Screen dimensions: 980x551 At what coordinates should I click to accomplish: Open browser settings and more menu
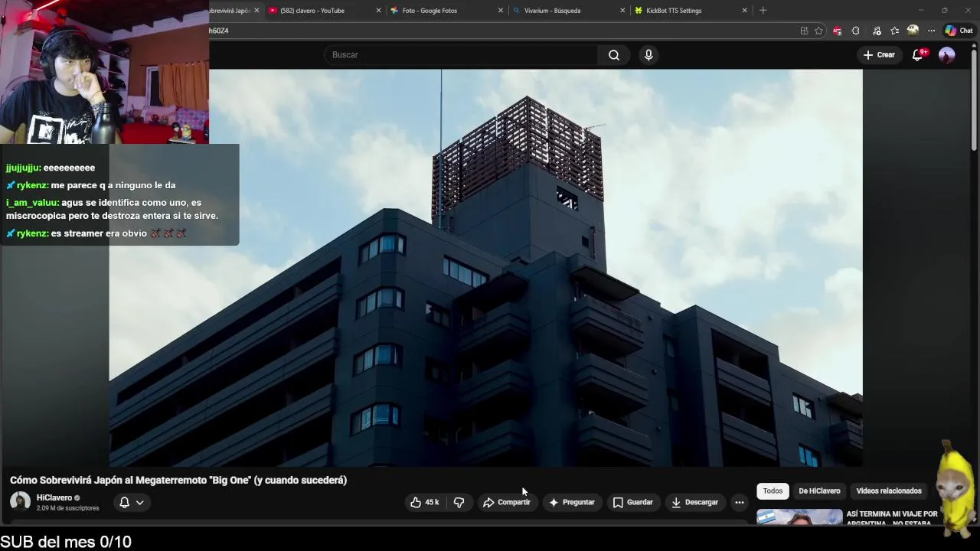[931, 31]
